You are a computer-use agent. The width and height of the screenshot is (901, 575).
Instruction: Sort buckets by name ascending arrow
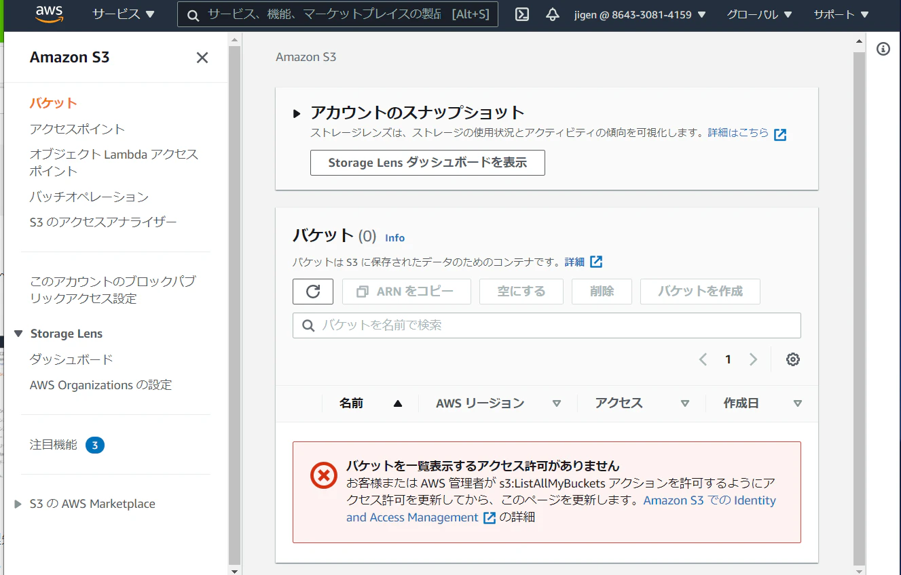[x=398, y=403]
